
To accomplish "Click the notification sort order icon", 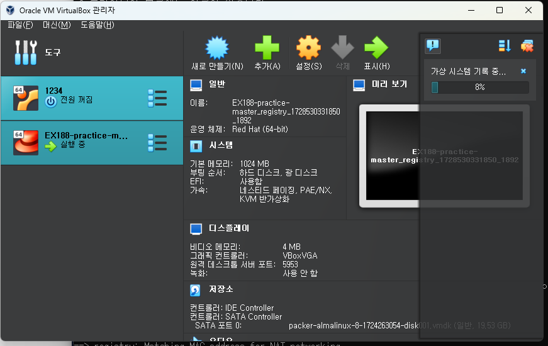I will click(505, 46).
